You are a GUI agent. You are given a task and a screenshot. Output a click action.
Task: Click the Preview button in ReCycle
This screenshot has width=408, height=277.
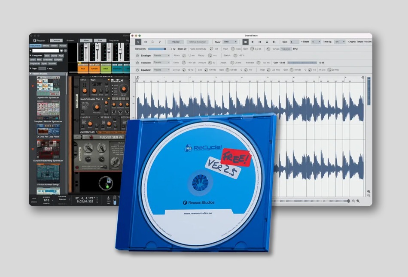coord(175,42)
